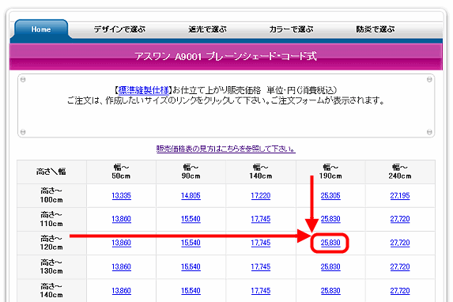
Task: Open 27,720 in the 高さ～120cm row
Action: point(400,243)
